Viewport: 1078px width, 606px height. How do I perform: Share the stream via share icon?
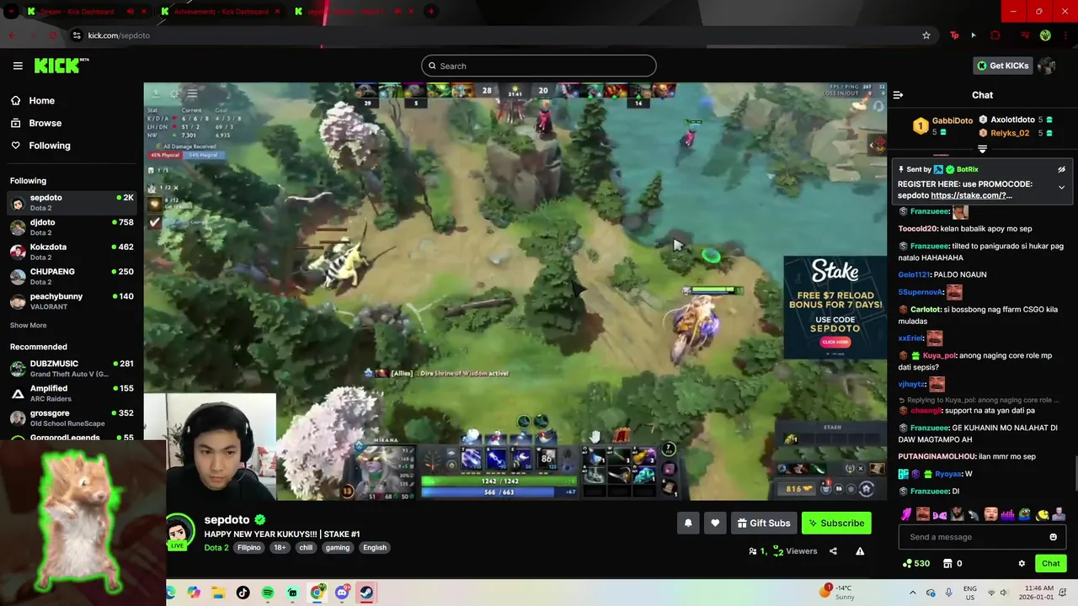tap(833, 551)
